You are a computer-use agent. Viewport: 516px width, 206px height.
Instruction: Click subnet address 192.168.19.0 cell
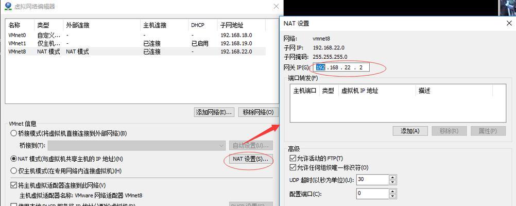tap(236, 43)
